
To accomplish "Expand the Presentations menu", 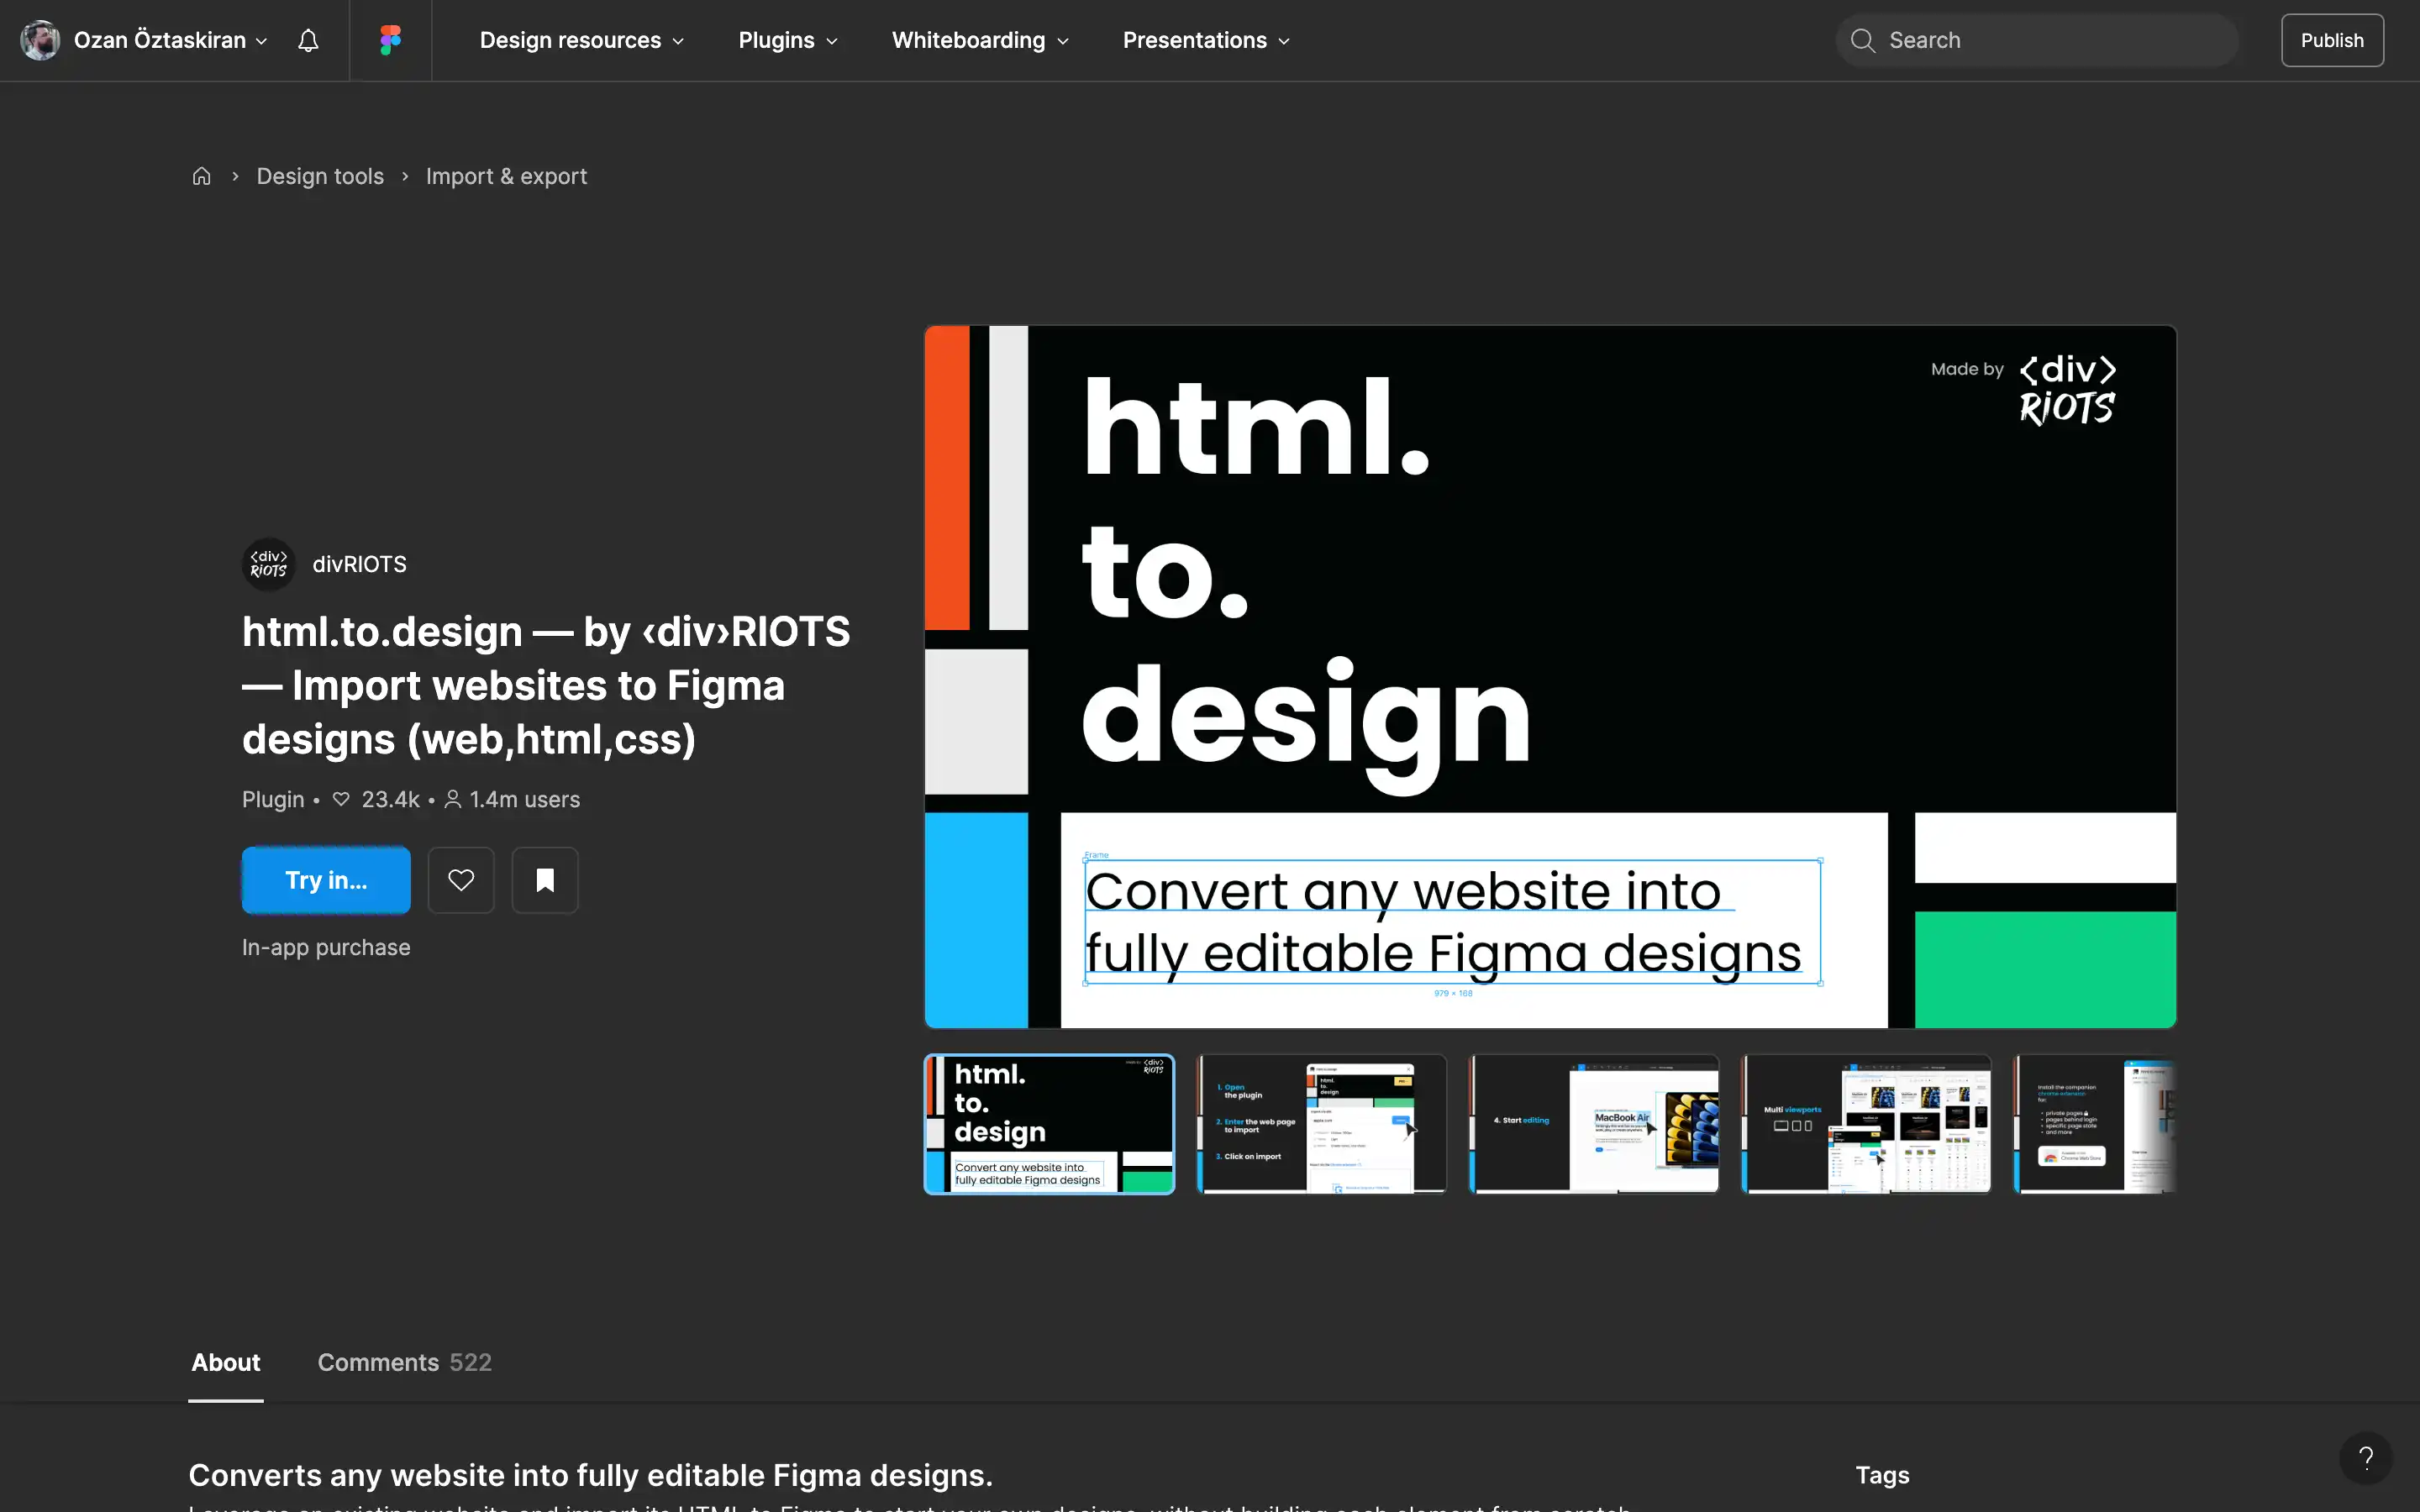I will (x=1206, y=40).
